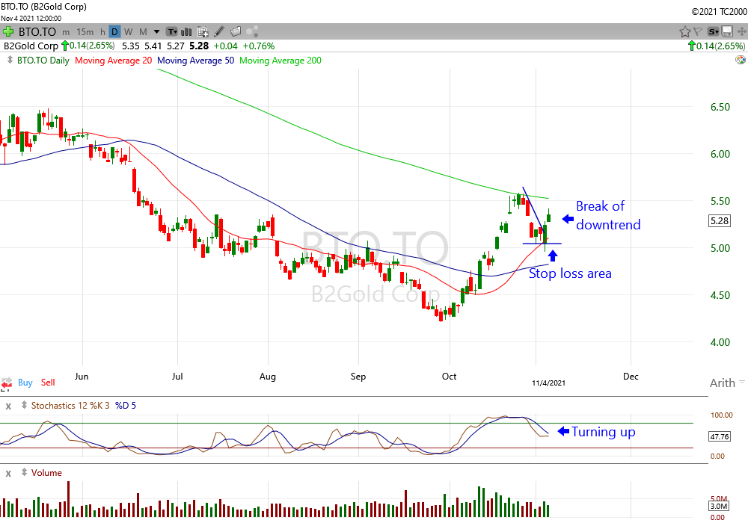The image size is (748, 523).
Task: Click the four-arrow move chart icon
Action: click(741, 32)
